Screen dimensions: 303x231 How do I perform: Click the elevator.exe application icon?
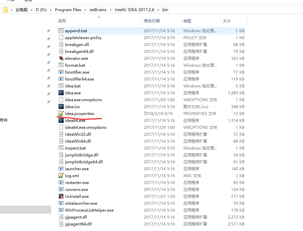click(61, 58)
